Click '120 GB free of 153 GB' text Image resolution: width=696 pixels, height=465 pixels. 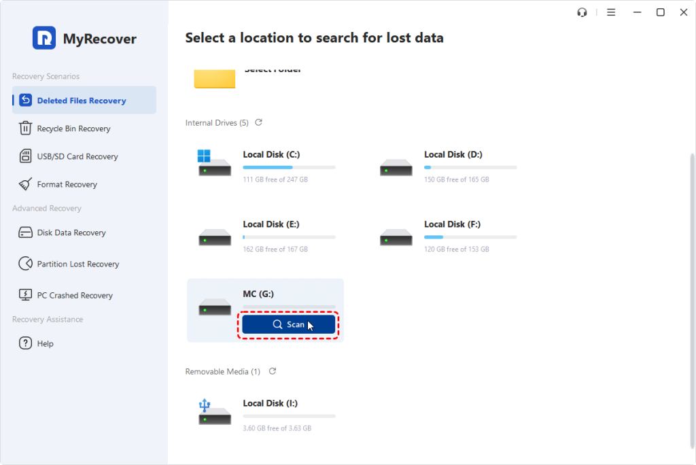tap(456, 249)
